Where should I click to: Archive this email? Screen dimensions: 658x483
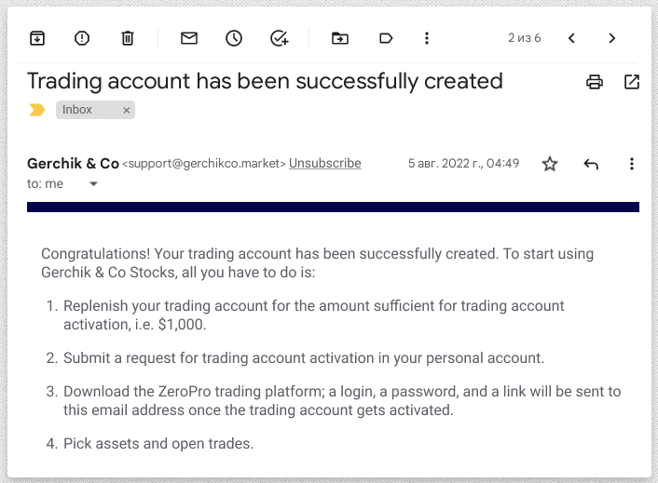click(36, 38)
